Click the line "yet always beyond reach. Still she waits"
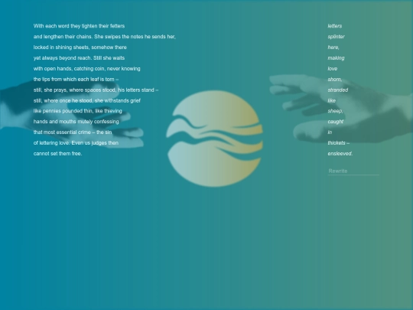The image size is (413, 310). point(79,58)
